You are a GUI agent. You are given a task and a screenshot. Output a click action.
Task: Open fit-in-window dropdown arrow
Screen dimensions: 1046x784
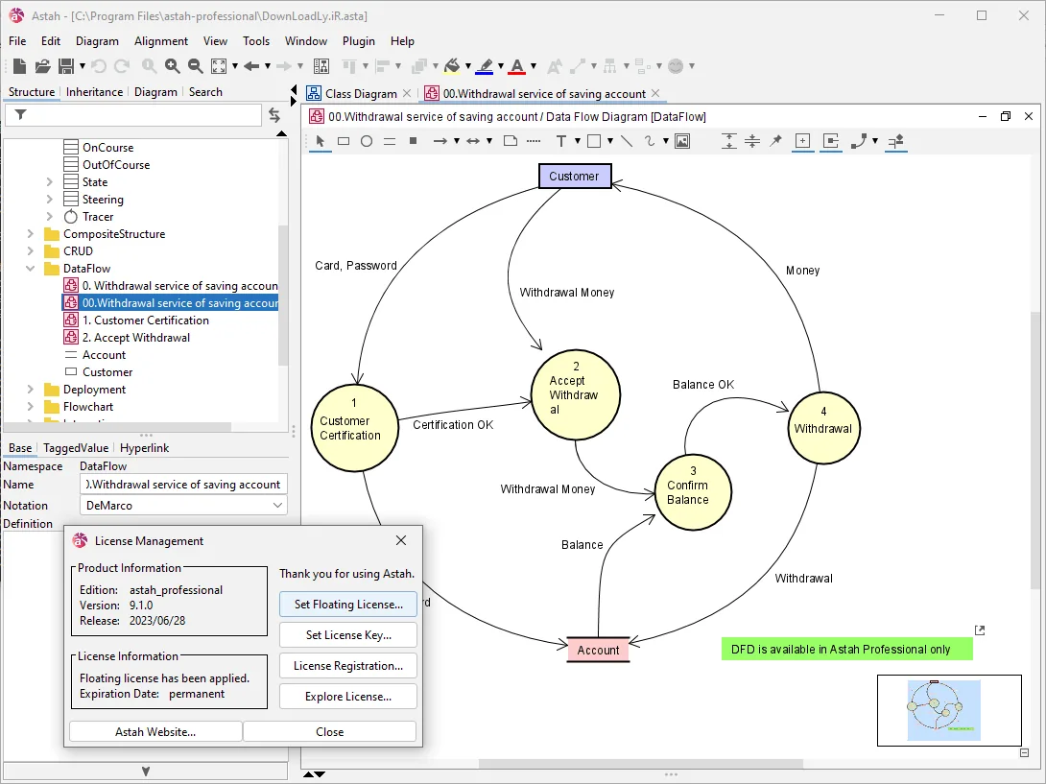235,66
